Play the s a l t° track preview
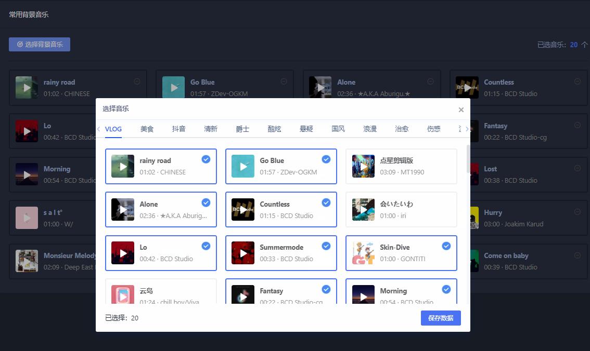The width and height of the screenshot is (590, 351). click(x=27, y=218)
